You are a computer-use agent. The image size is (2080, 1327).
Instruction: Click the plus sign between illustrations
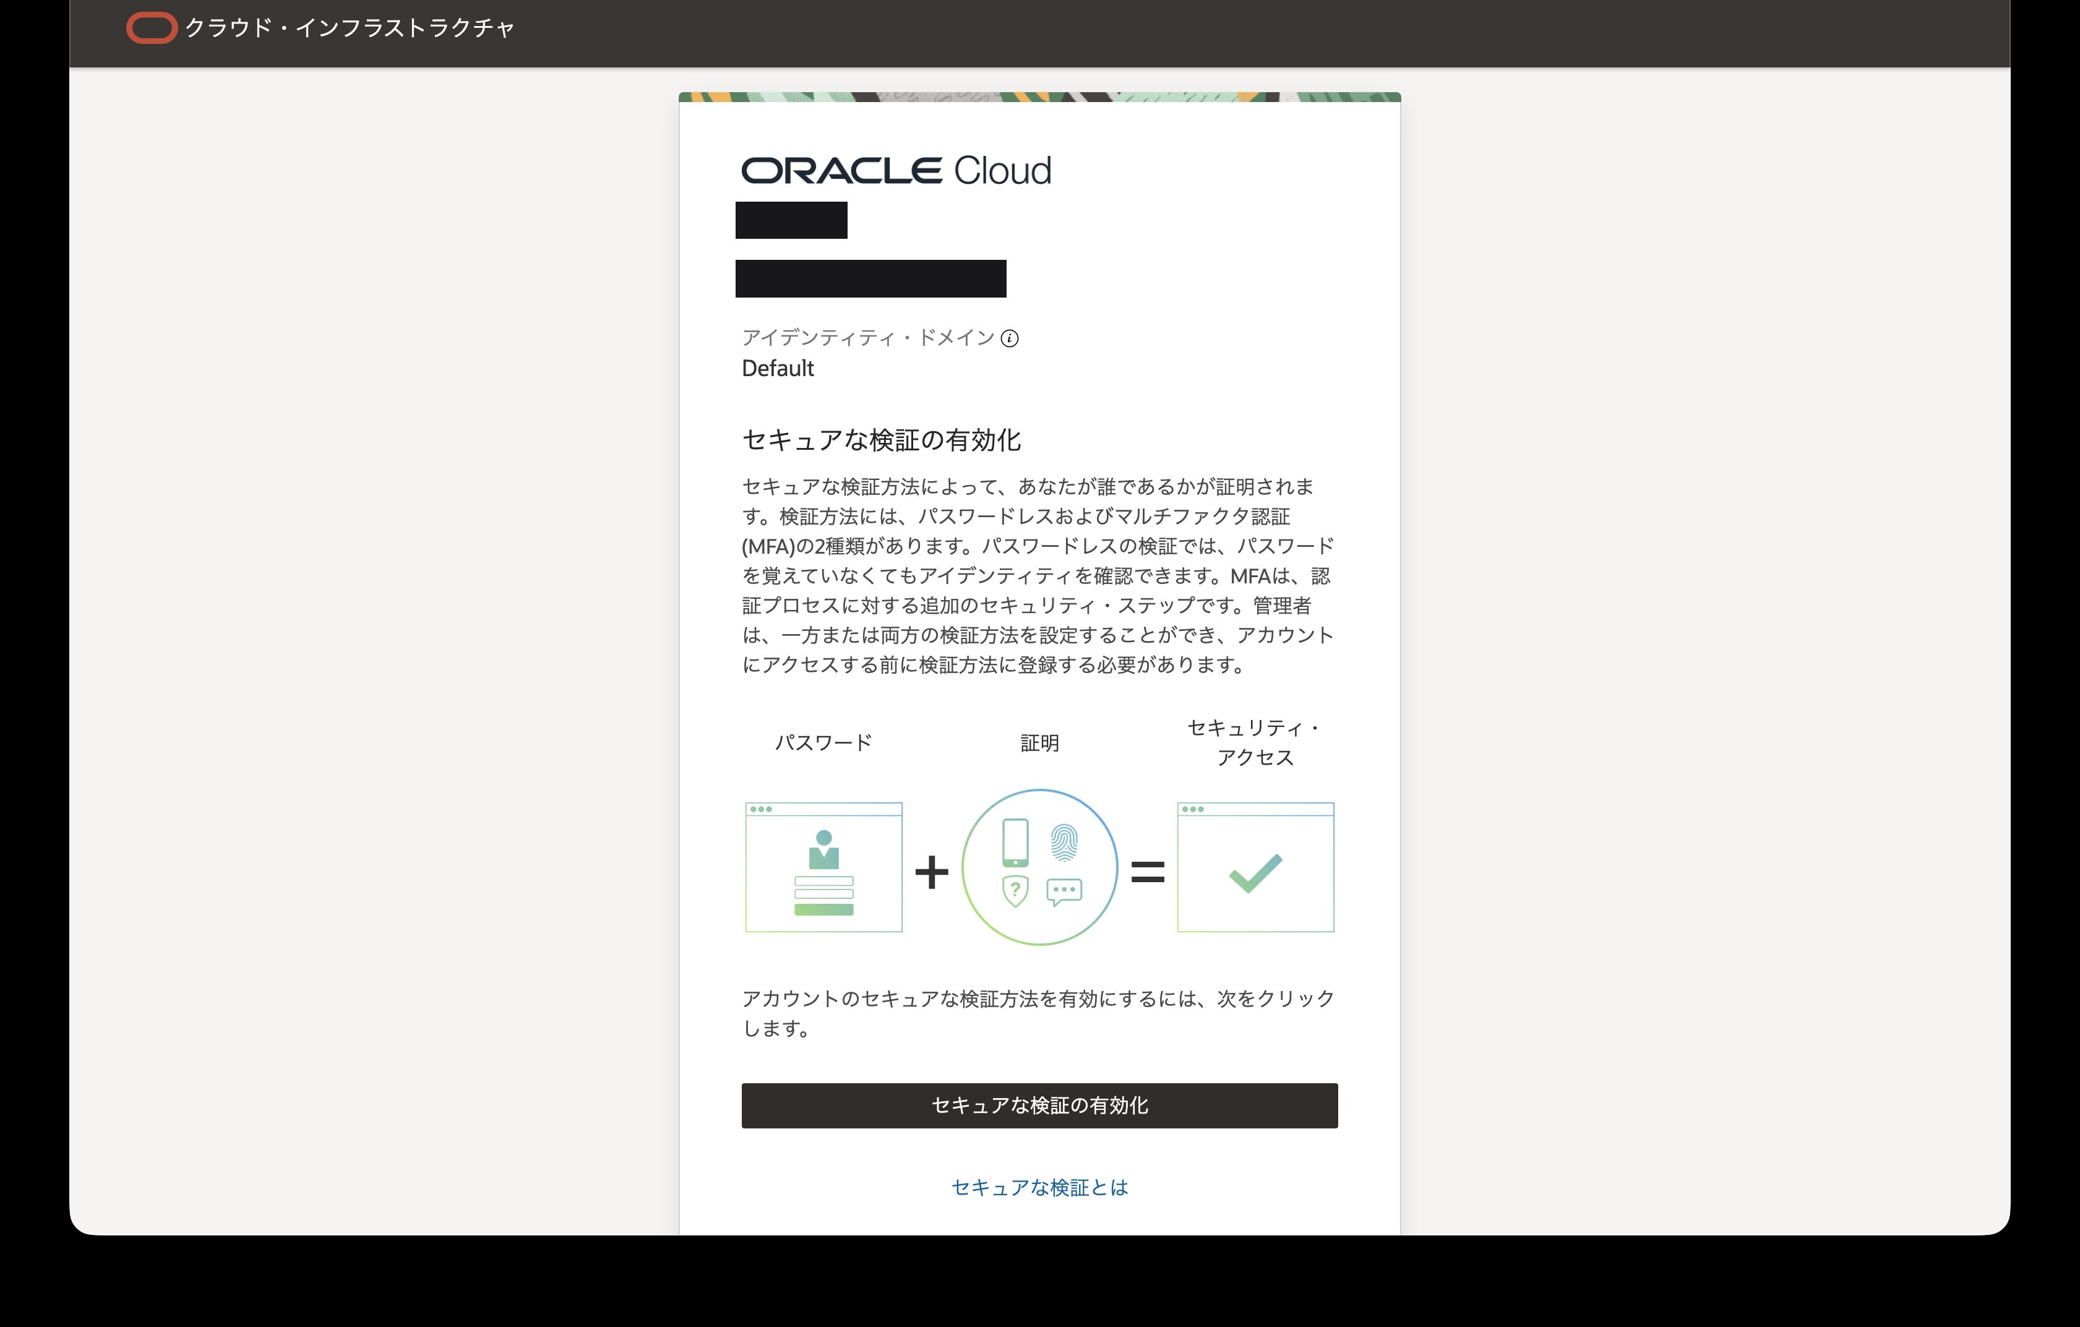click(x=931, y=872)
